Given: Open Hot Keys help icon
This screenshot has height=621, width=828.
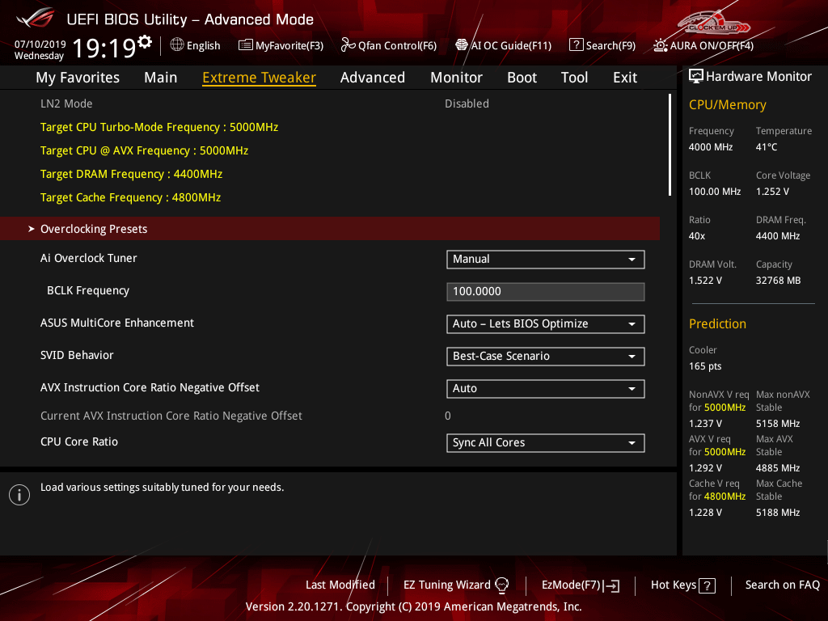Looking at the screenshot, I should pyautogui.click(x=707, y=585).
